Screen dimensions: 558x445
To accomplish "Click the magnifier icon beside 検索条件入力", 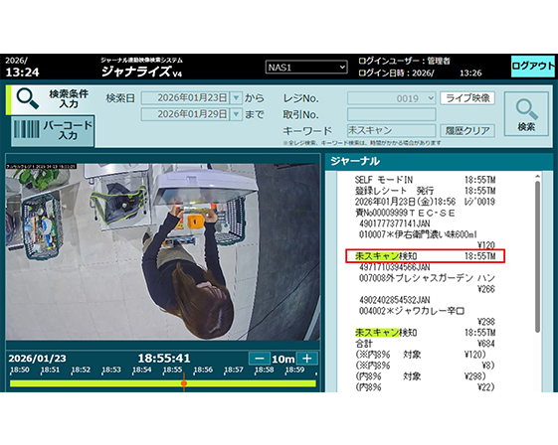I will pos(28,98).
